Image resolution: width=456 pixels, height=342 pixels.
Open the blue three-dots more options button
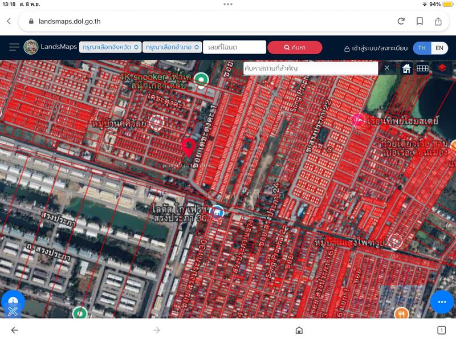pyautogui.click(x=441, y=302)
